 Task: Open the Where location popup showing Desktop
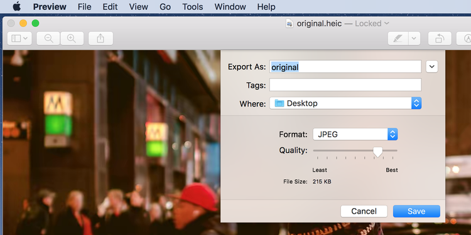pos(345,103)
